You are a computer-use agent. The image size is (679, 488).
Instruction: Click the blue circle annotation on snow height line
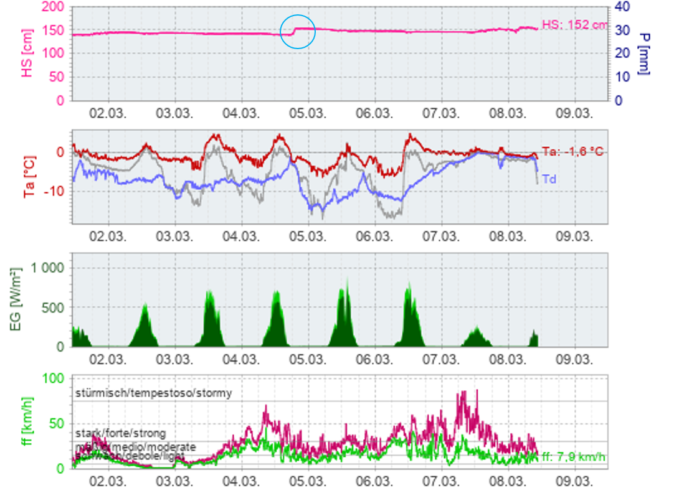(x=298, y=30)
